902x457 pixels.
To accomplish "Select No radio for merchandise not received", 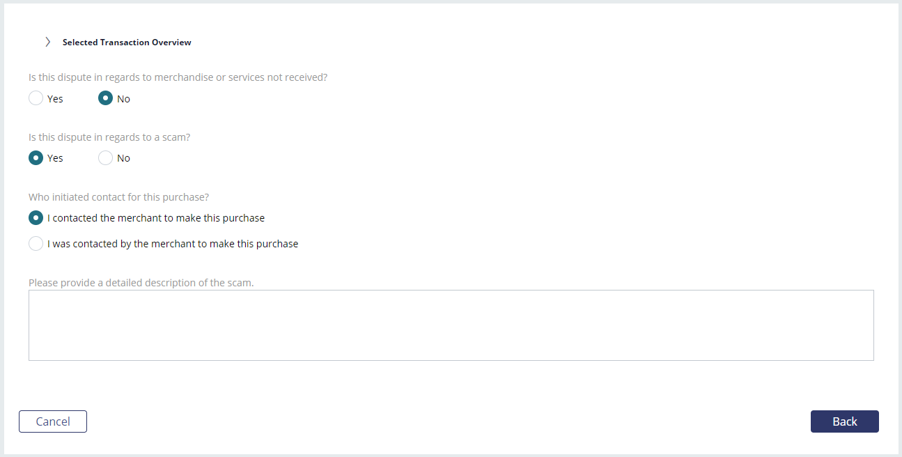I will pyautogui.click(x=105, y=98).
